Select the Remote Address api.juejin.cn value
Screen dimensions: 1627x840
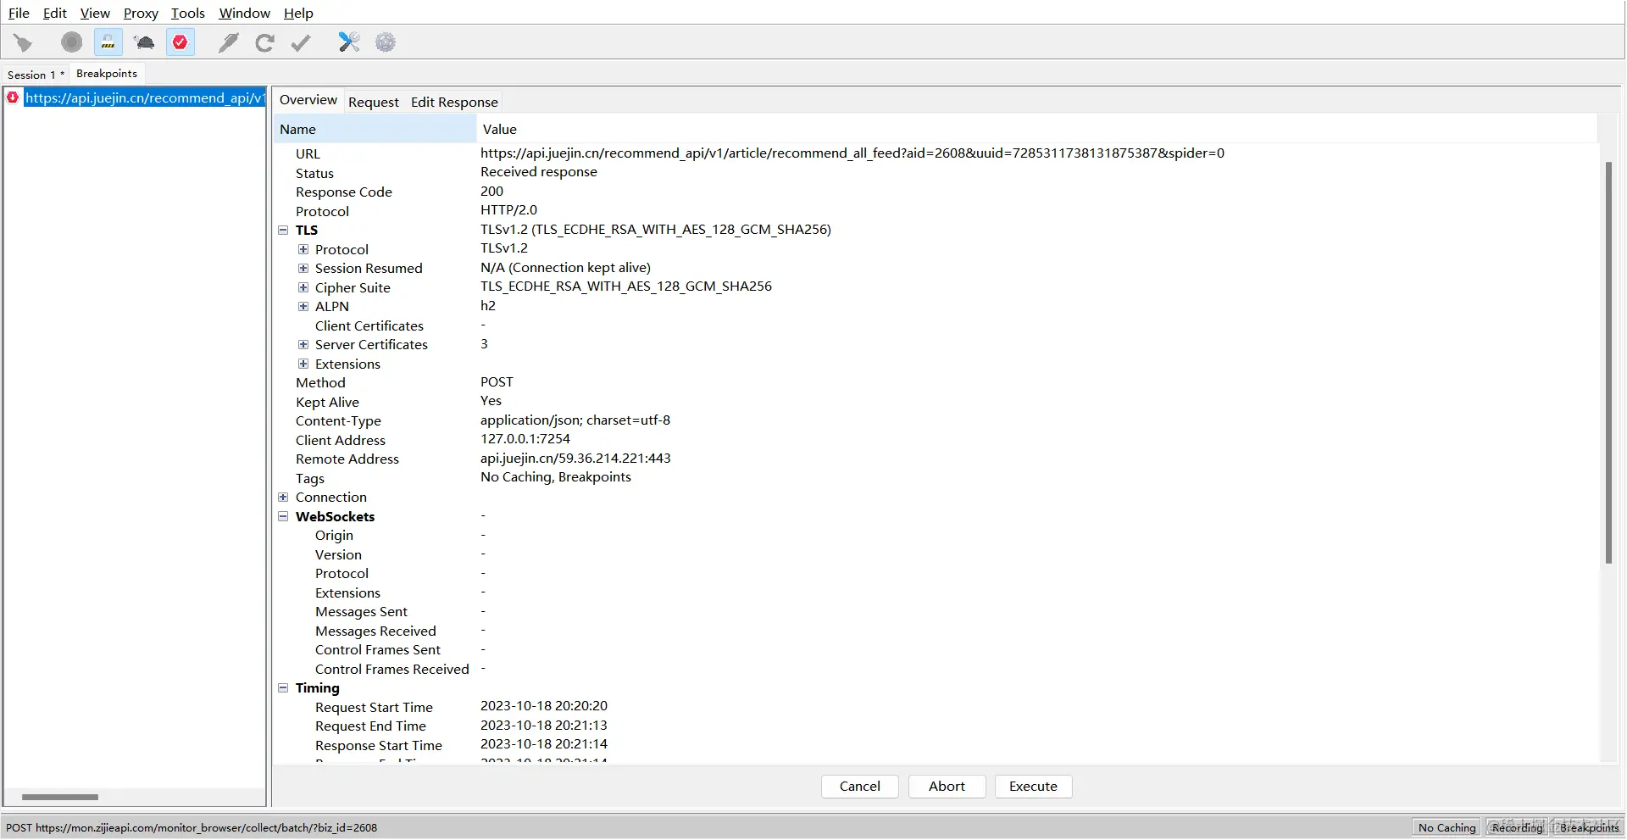(575, 459)
